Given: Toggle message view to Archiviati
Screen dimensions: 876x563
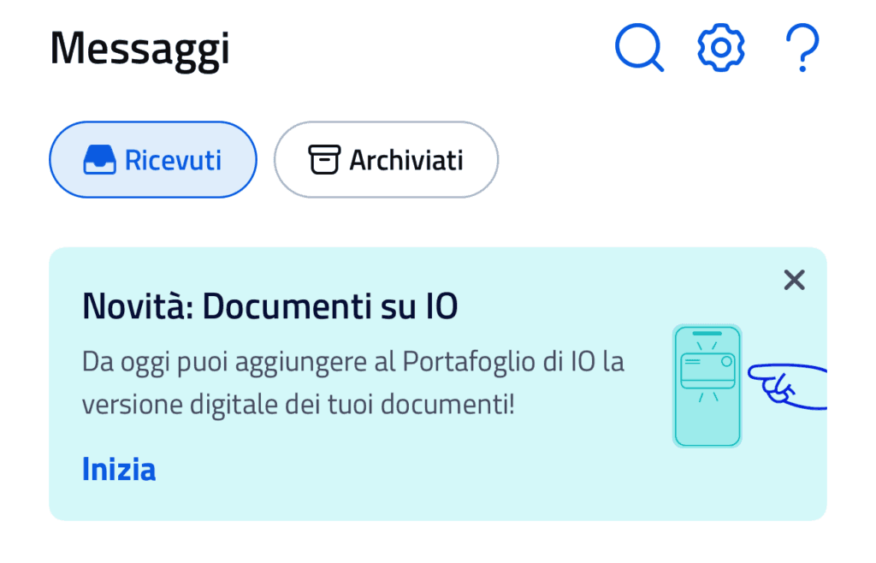Looking at the screenshot, I should (x=386, y=159).
